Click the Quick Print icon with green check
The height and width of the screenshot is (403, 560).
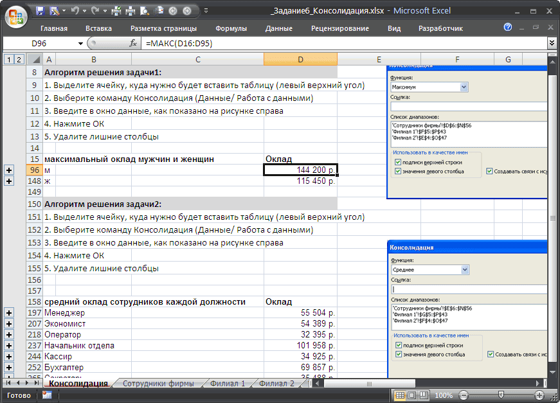[x=116, y=11]
